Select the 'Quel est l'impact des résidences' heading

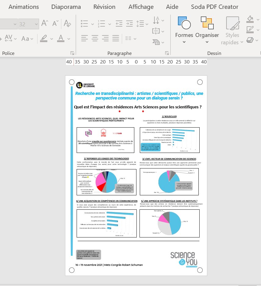point(138,107)
